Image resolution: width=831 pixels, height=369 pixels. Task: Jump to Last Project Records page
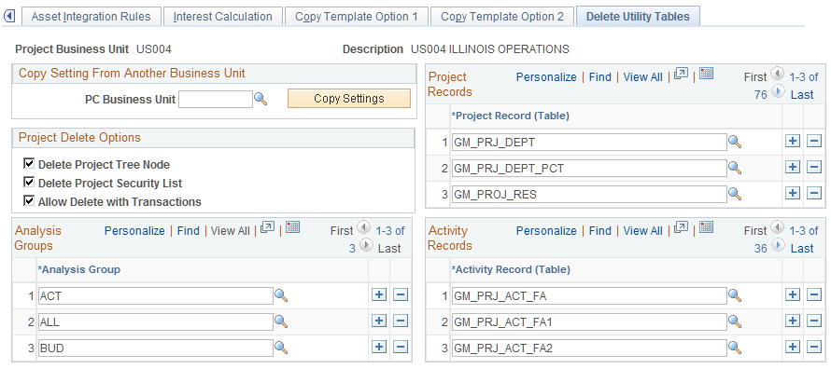tap(802, 95)
